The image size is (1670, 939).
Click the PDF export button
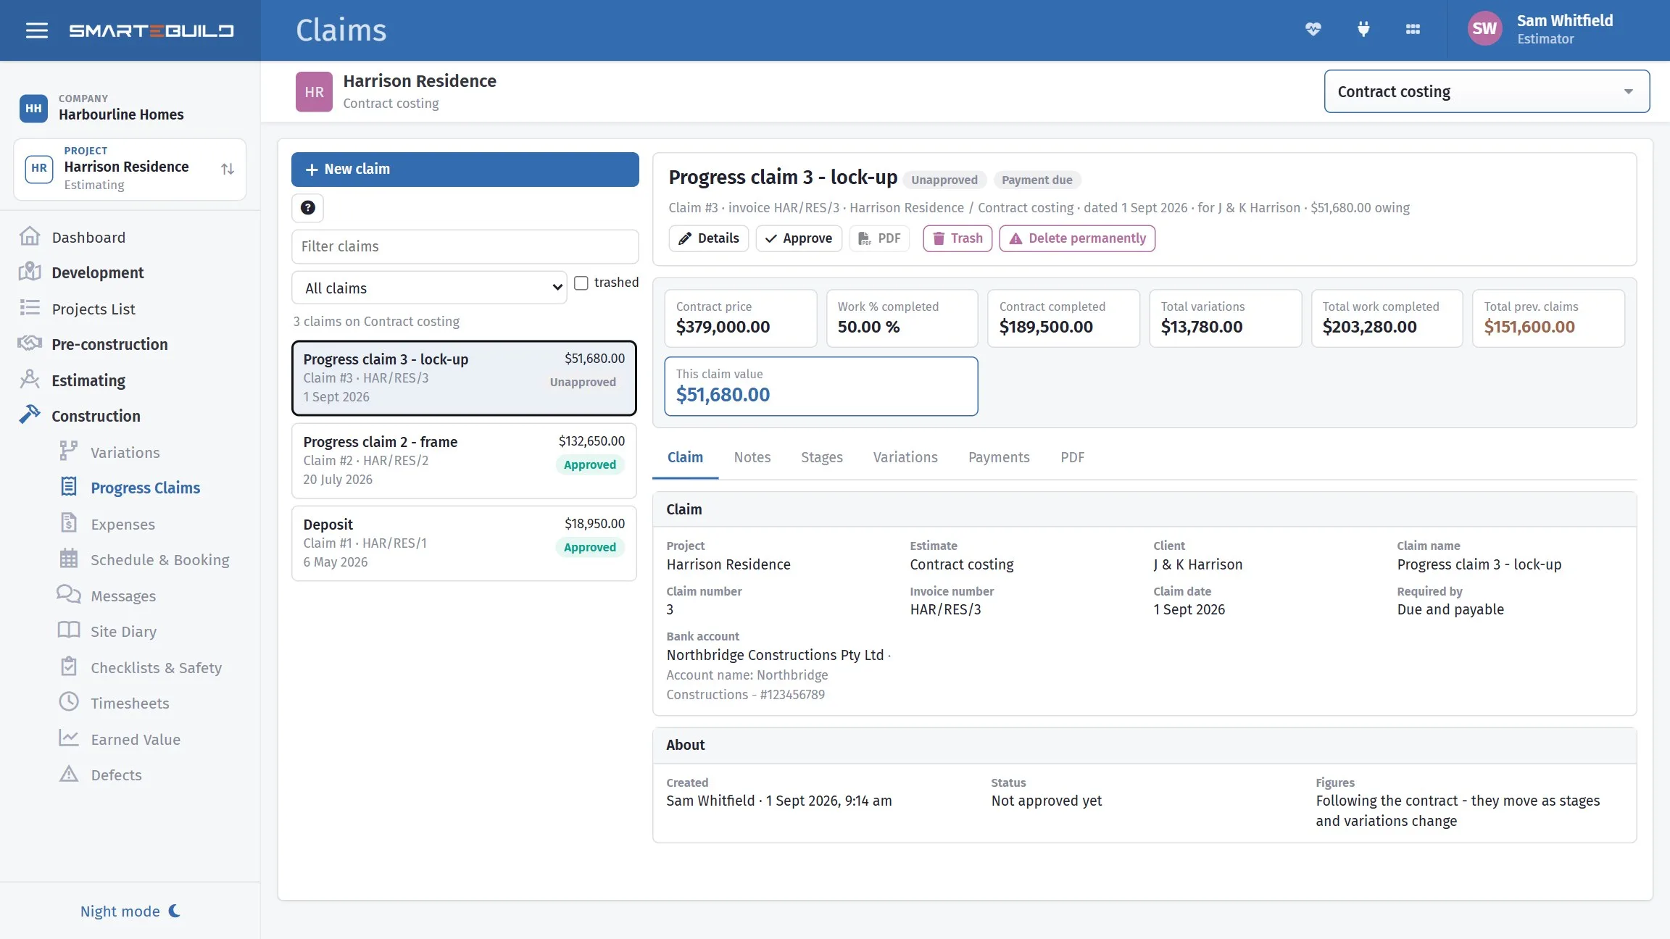878,238
